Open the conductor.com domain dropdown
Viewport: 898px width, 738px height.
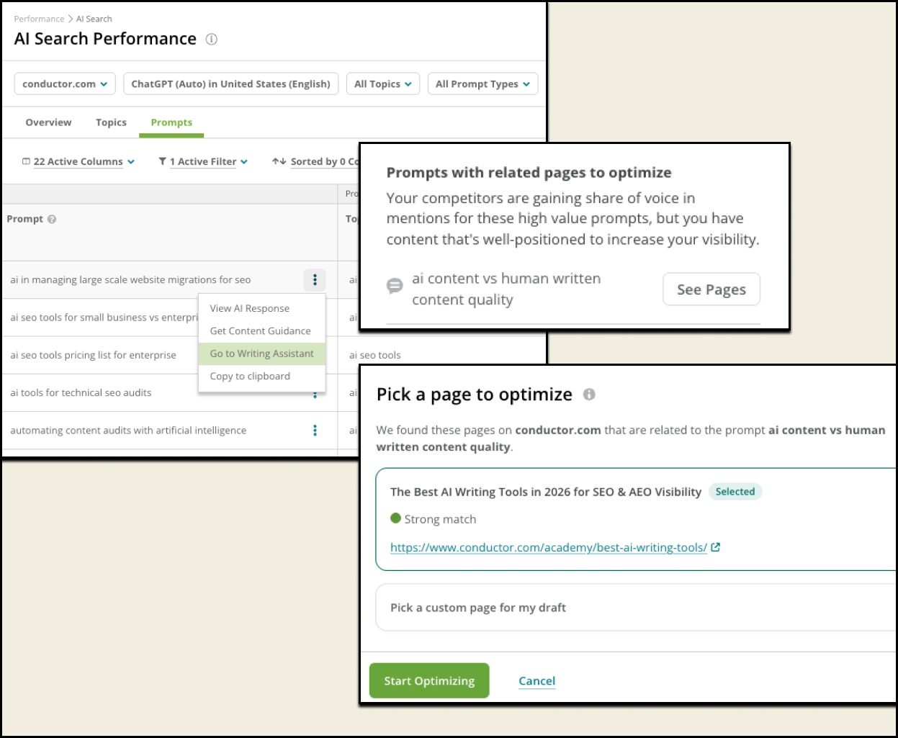(x=65, y=84)
